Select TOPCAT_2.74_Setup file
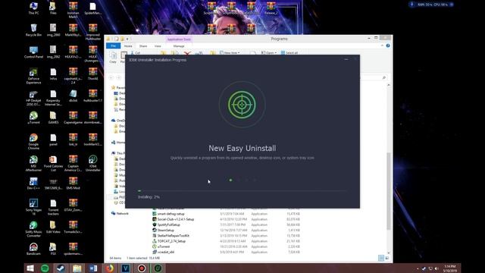 [171, 241]
